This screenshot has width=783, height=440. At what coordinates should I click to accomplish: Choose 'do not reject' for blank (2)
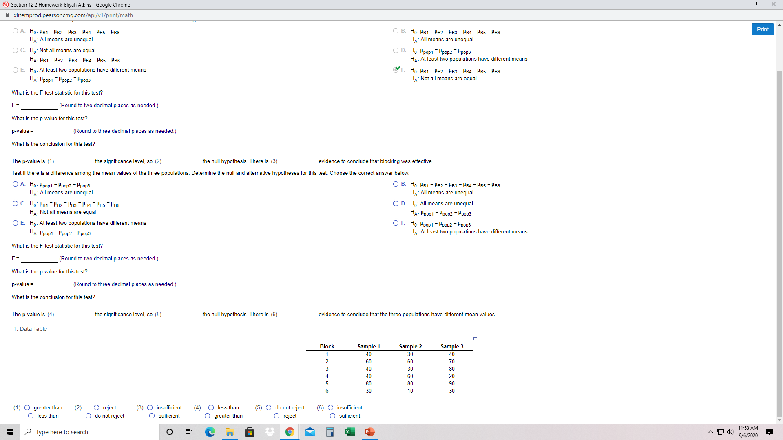(88, 416)
